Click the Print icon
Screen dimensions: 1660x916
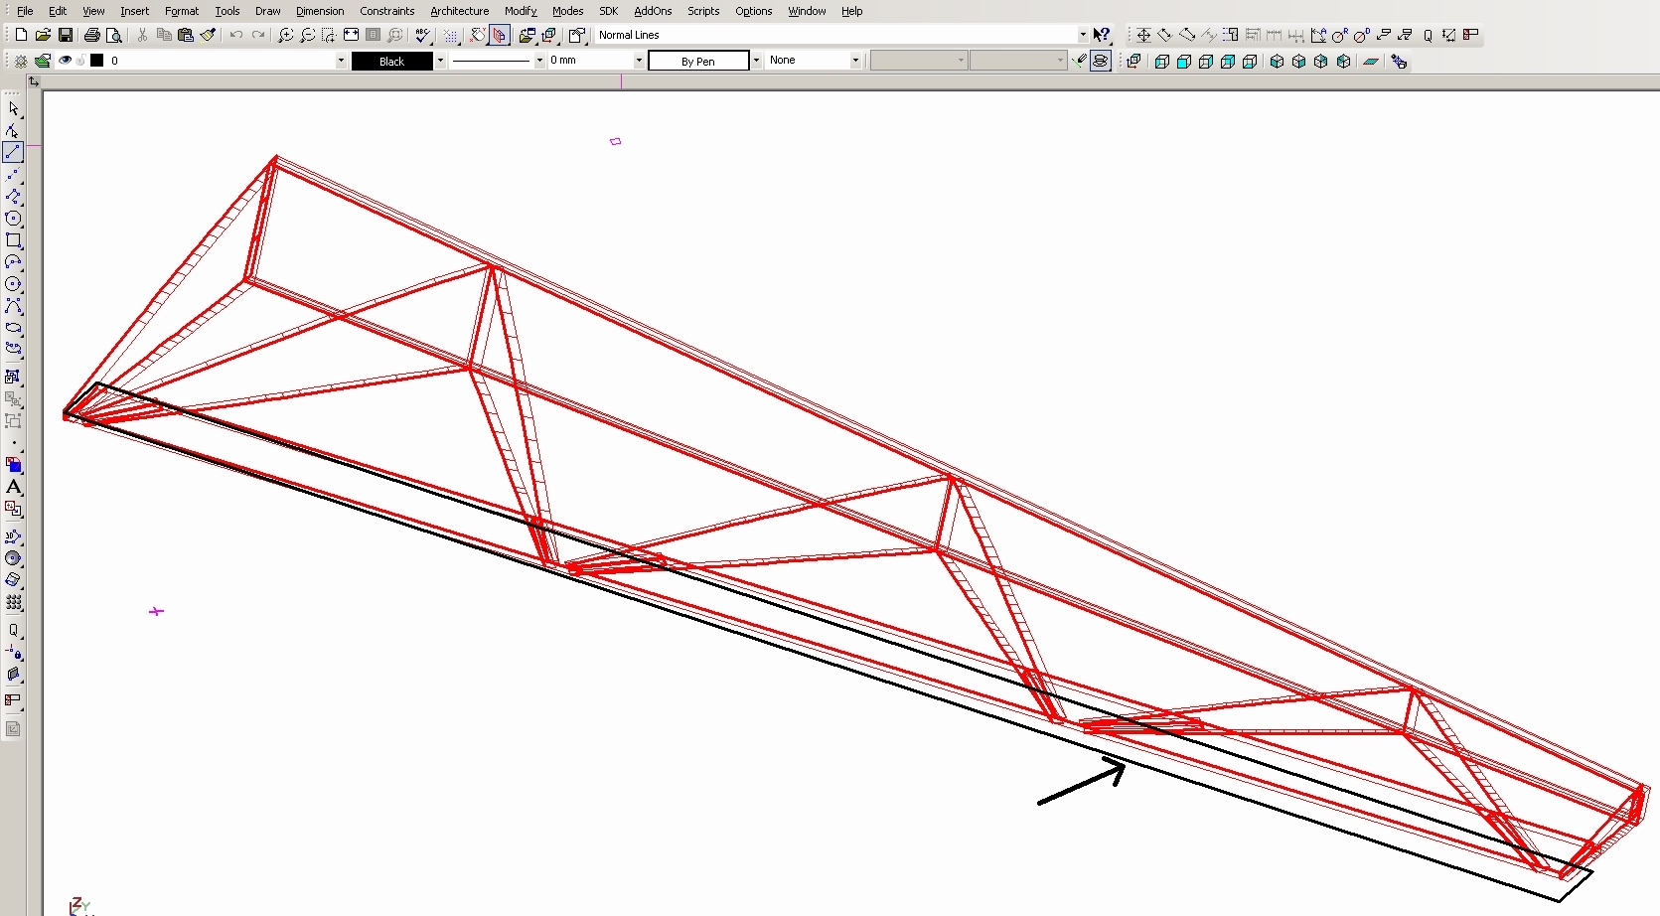coord(91,35)
